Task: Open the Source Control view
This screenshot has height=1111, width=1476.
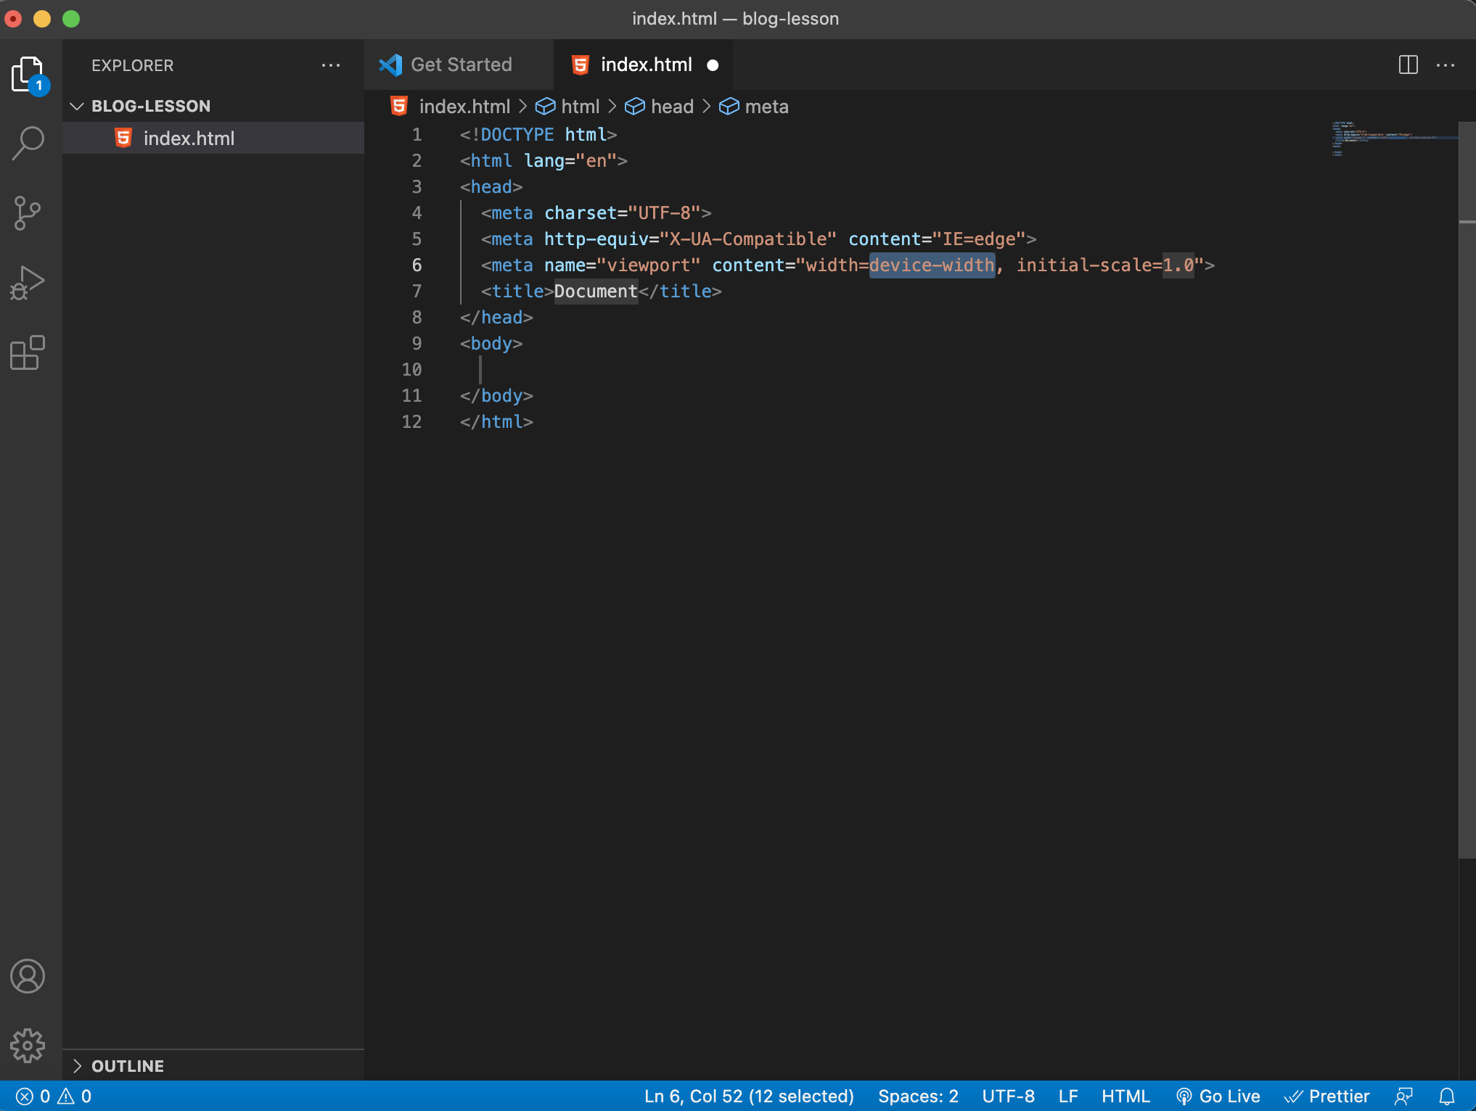Action: point(28,213)
